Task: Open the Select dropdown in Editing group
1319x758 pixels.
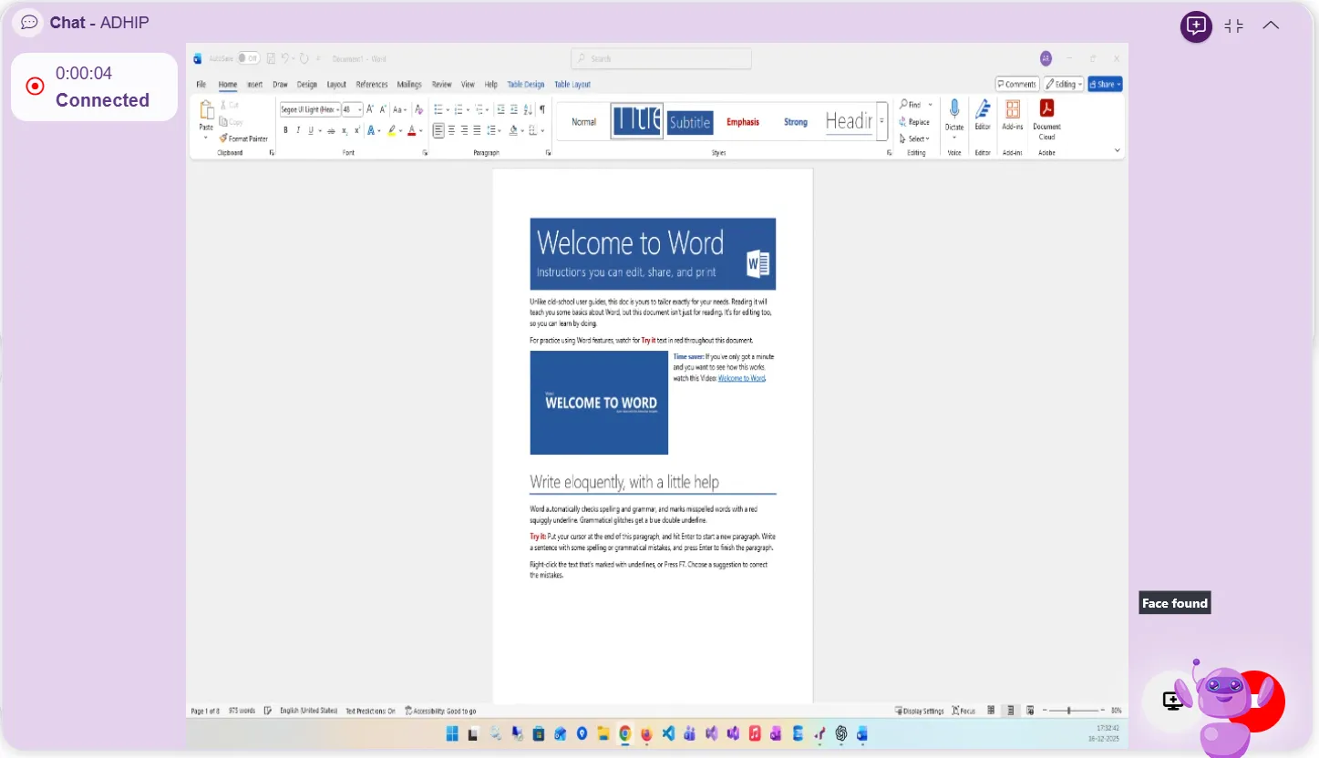Action: 914,138
